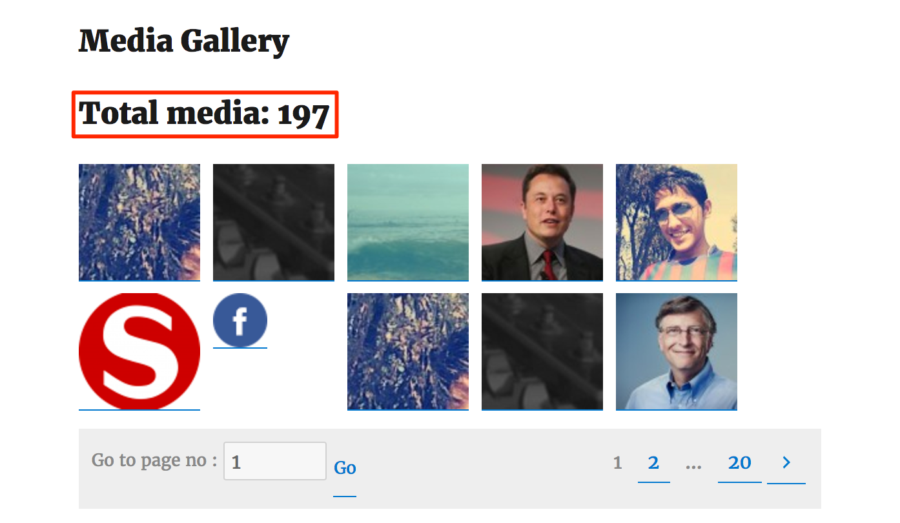The image size is (900, 523).
Task: Click the "Media Gallery" title
Action: 183,41
